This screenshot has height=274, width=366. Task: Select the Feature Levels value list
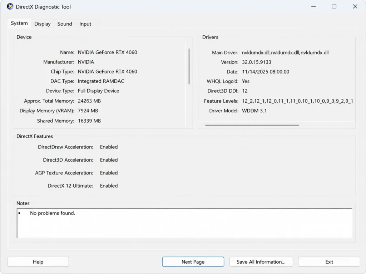(x=298, y=101)
